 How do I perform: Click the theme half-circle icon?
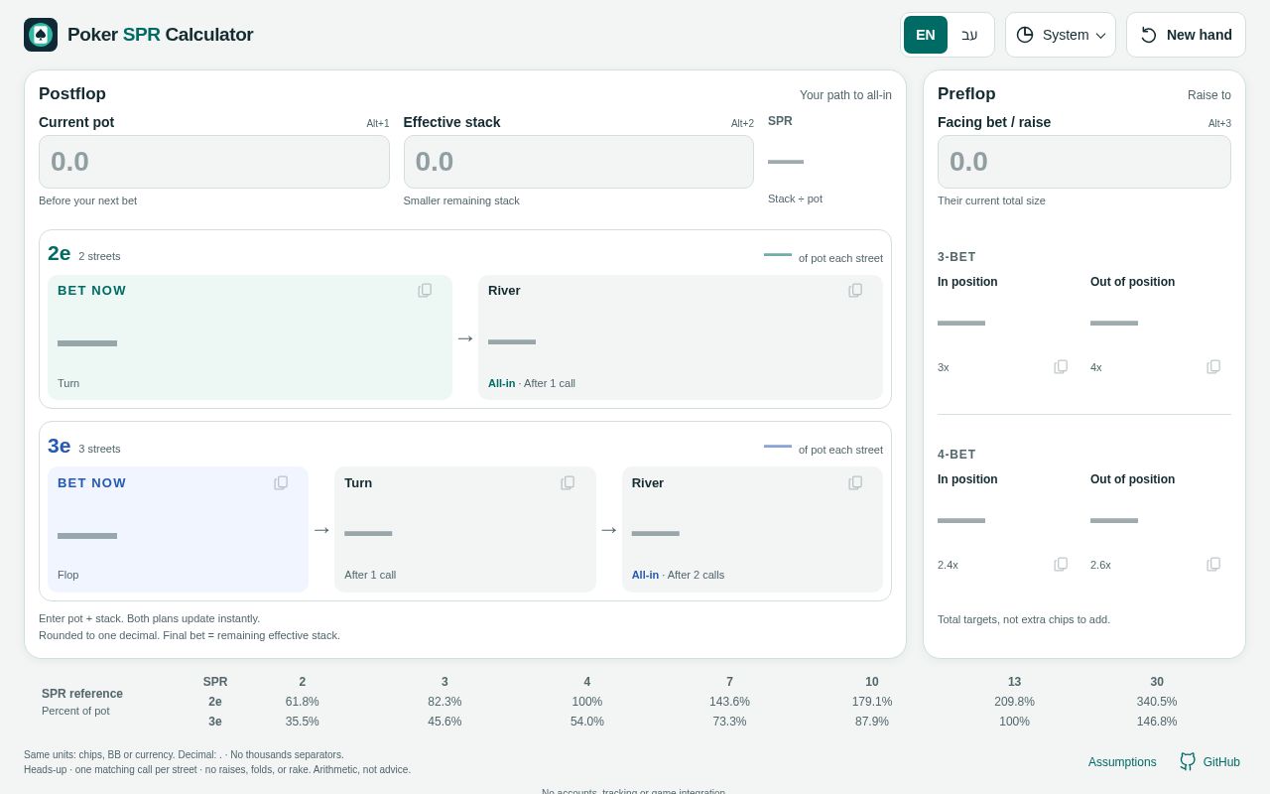[x=1025, y=35]
